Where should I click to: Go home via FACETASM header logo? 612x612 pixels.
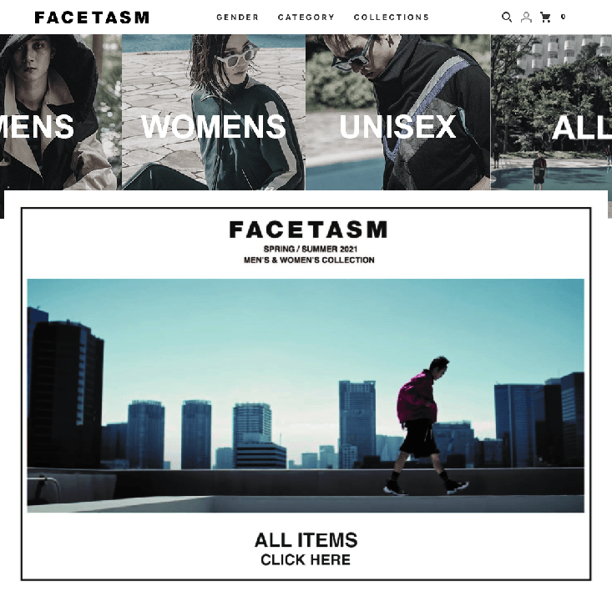pos(92,18)
